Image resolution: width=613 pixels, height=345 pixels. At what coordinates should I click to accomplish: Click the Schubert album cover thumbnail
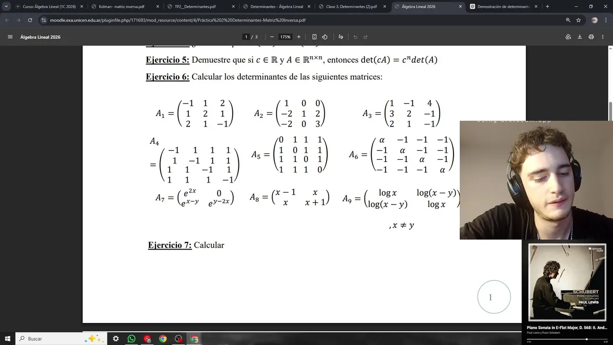(x=567, y=282)
